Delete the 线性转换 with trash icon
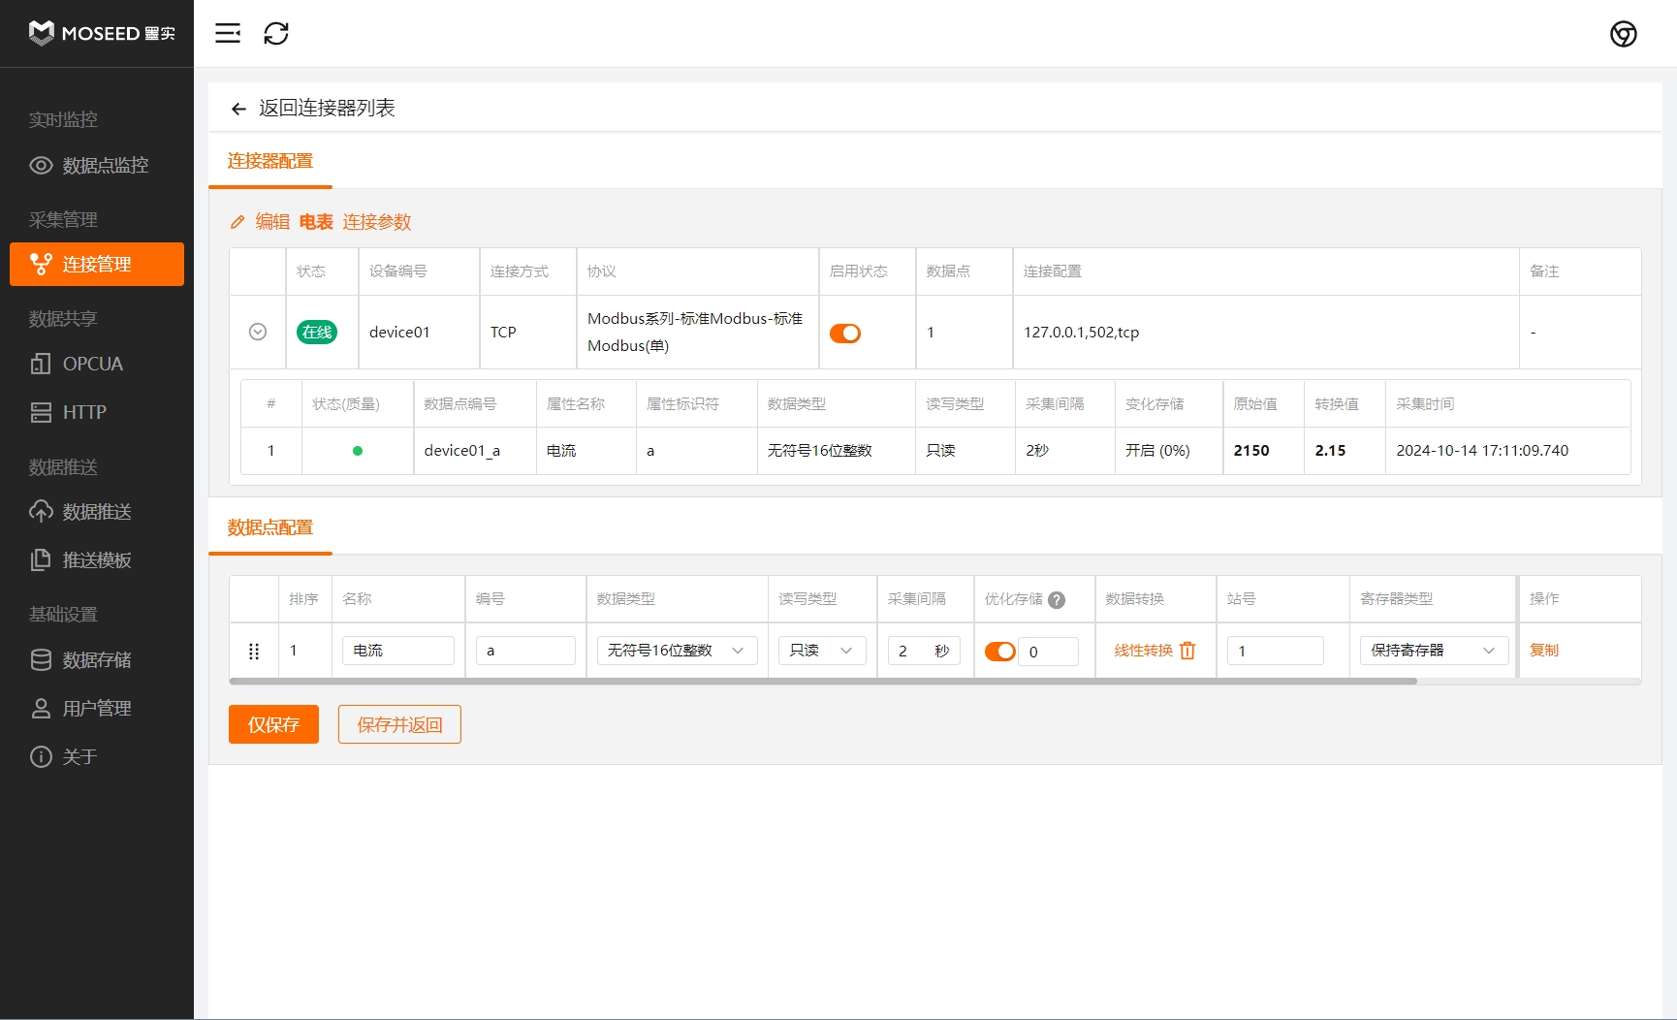Image resolution: width=1677 pixels, height=1020 pixels. (1187, 651)
